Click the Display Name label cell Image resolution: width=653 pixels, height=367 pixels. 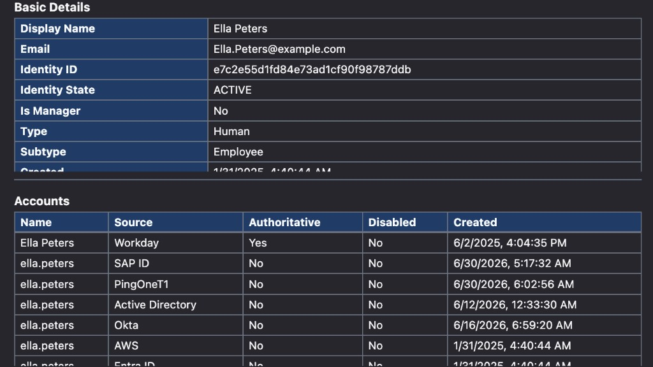click(x=111, y=29)
